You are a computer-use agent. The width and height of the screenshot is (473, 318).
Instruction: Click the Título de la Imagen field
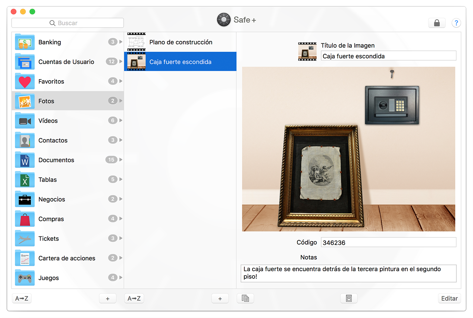(388, 56)
